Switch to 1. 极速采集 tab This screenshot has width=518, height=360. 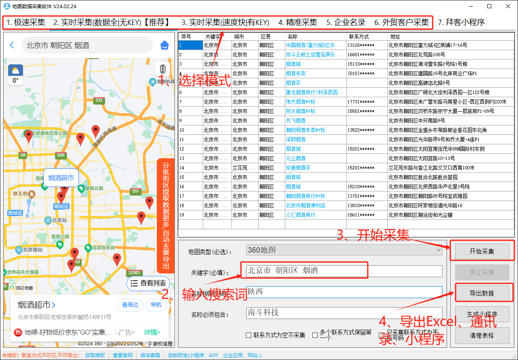(26, 23)
